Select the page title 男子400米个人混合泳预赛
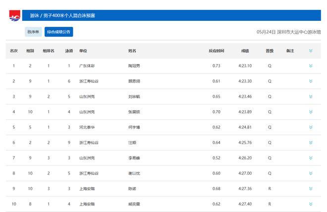This screenshot has width=327, height=212. coord(69,15)
